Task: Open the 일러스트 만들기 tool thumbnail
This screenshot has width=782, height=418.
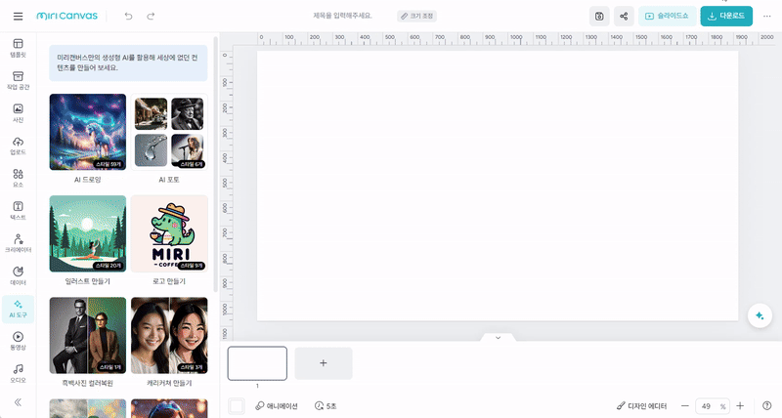Action: [88, 233]
